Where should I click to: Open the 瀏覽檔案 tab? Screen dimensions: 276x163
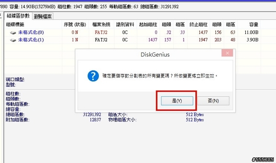tap(43, 16)
